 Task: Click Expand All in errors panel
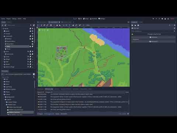[x=41, y=92]
